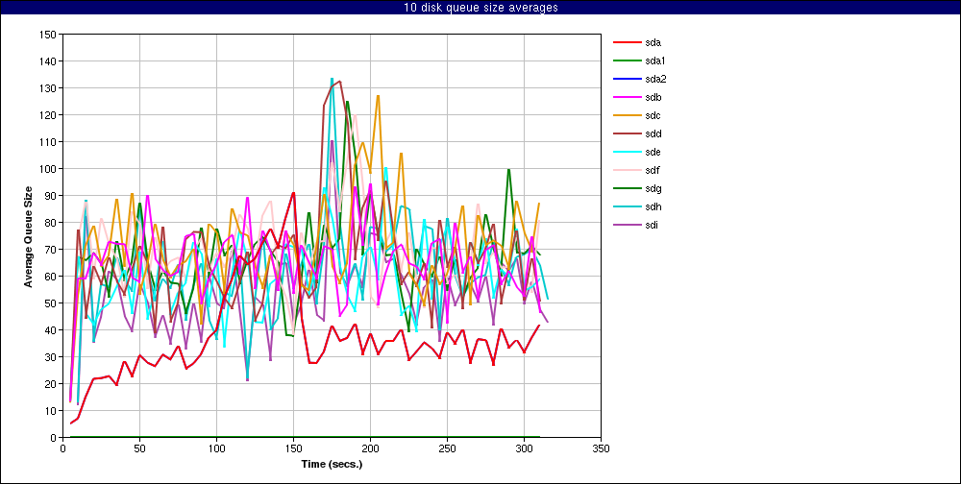961x484 pixels.
Task: Click the 130 label on the Y axis
Action: (48, 88)
